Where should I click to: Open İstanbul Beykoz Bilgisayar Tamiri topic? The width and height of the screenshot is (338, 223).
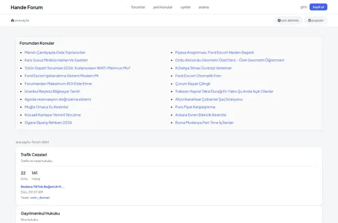pos(52,91)
